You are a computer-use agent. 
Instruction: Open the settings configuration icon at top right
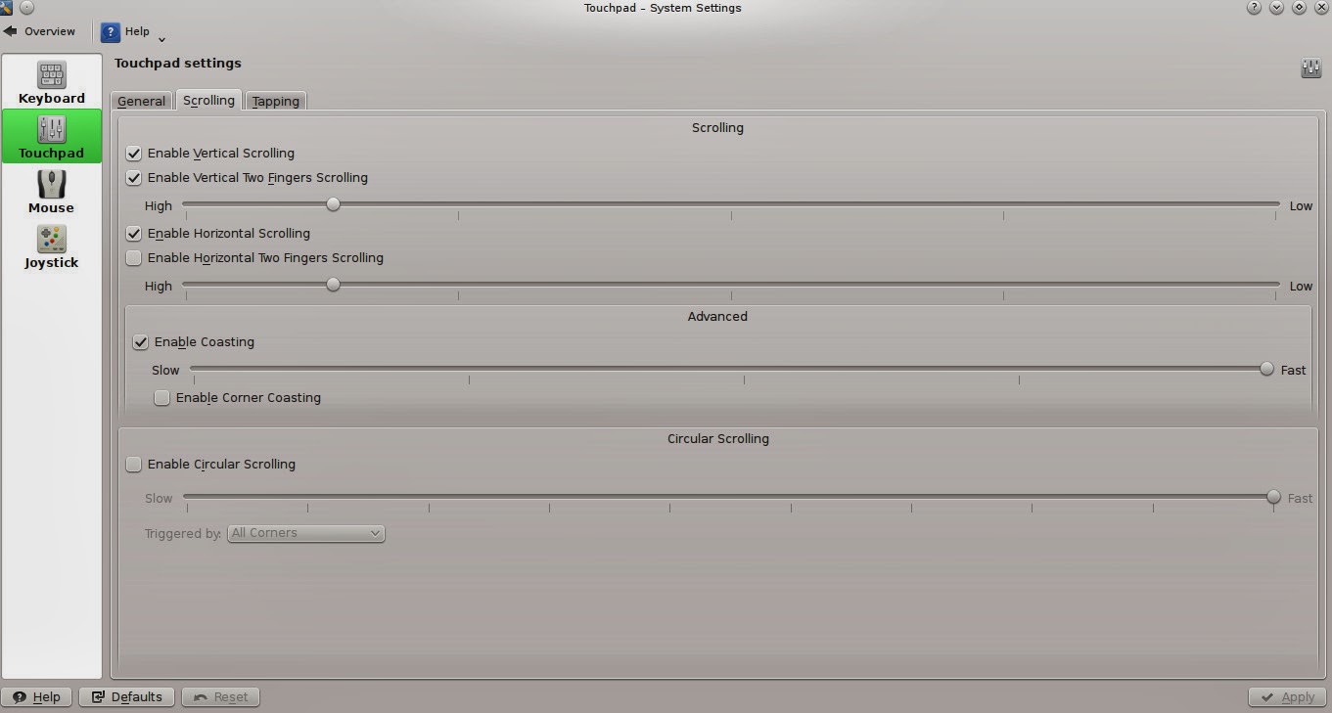coord(1310,67)
